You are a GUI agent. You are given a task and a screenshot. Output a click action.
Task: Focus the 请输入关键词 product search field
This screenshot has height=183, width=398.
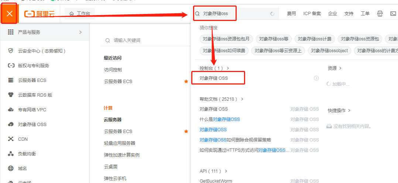click(x=146, y=40)
